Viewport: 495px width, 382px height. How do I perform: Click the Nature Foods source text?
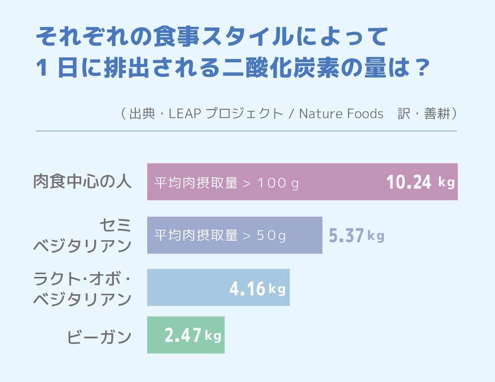[341, 114]
